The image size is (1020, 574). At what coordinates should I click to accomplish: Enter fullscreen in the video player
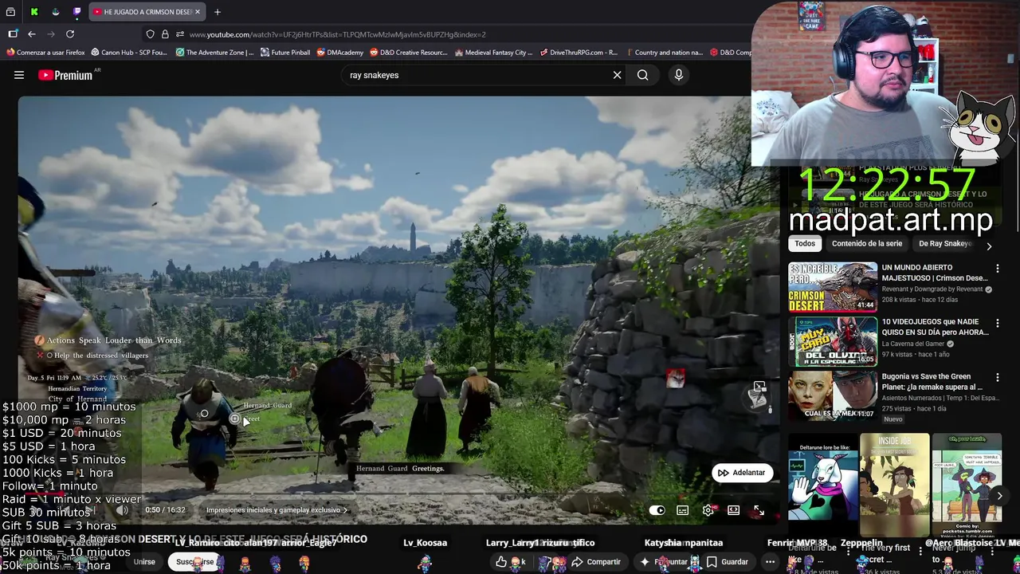coord(759,510)
